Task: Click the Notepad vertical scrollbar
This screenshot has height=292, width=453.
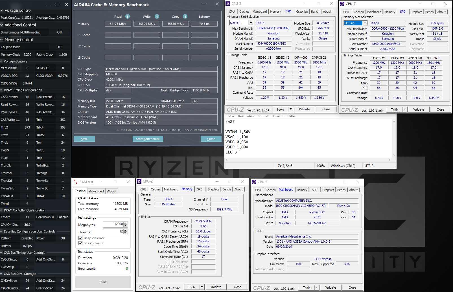Action: click(394, 138)
